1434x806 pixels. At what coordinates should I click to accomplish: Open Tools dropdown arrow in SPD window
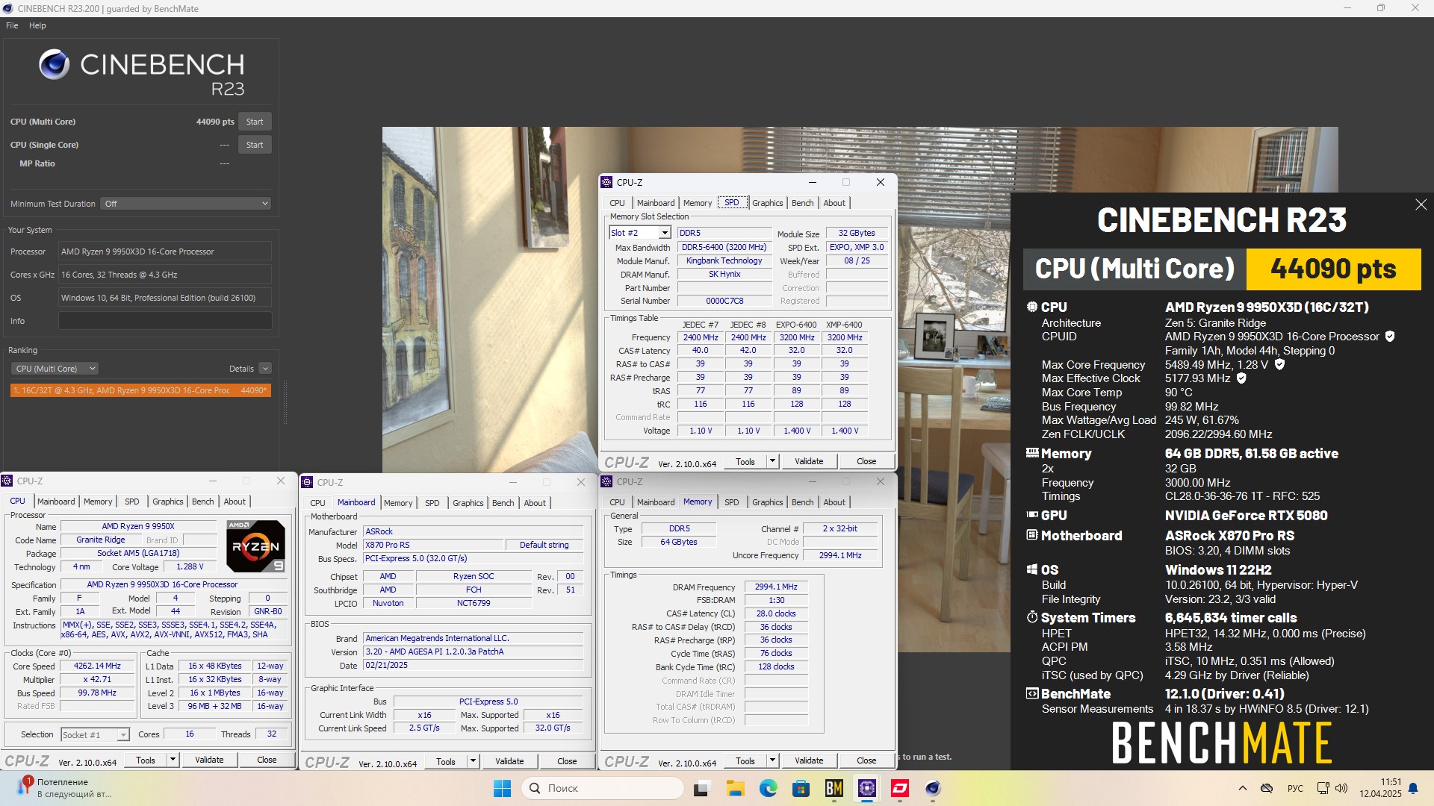coord(772,461)
